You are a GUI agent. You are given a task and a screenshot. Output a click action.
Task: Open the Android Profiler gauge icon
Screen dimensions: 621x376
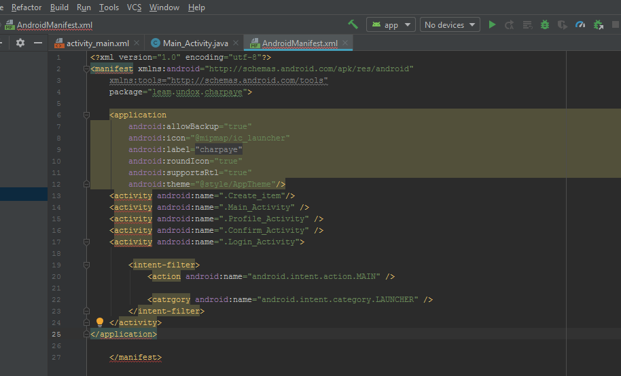click(580, 24)
